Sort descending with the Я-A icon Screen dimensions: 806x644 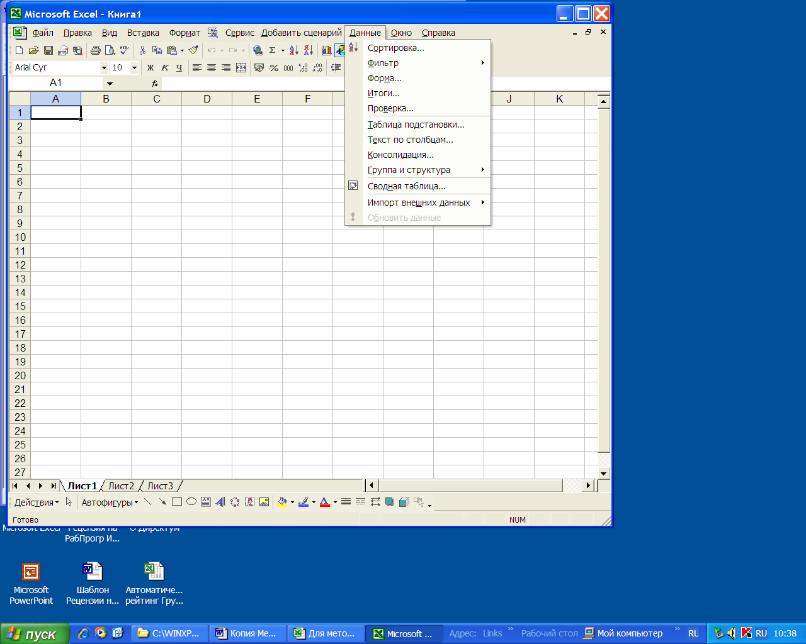309,50
